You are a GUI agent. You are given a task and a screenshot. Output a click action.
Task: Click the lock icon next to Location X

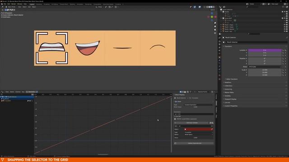pyautogui.click(x=283, y=50)
